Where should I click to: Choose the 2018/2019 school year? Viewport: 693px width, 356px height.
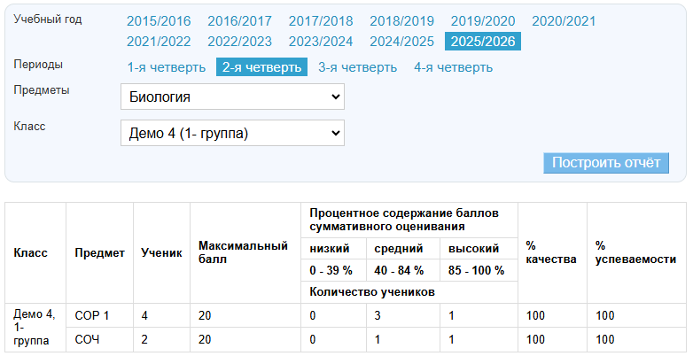(x=401, y=21)
